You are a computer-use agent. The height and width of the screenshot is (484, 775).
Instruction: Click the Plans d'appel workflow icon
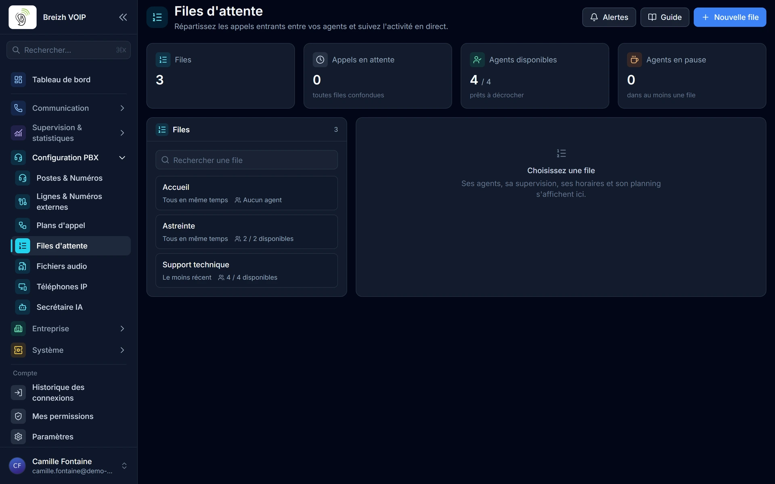[x=23, y=225]
